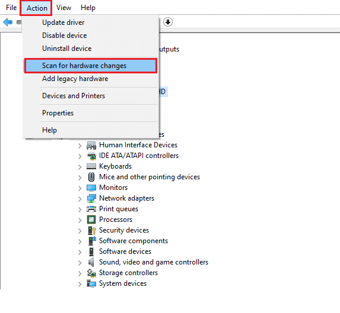Click the Print queues printer icon

pos(91,209)
